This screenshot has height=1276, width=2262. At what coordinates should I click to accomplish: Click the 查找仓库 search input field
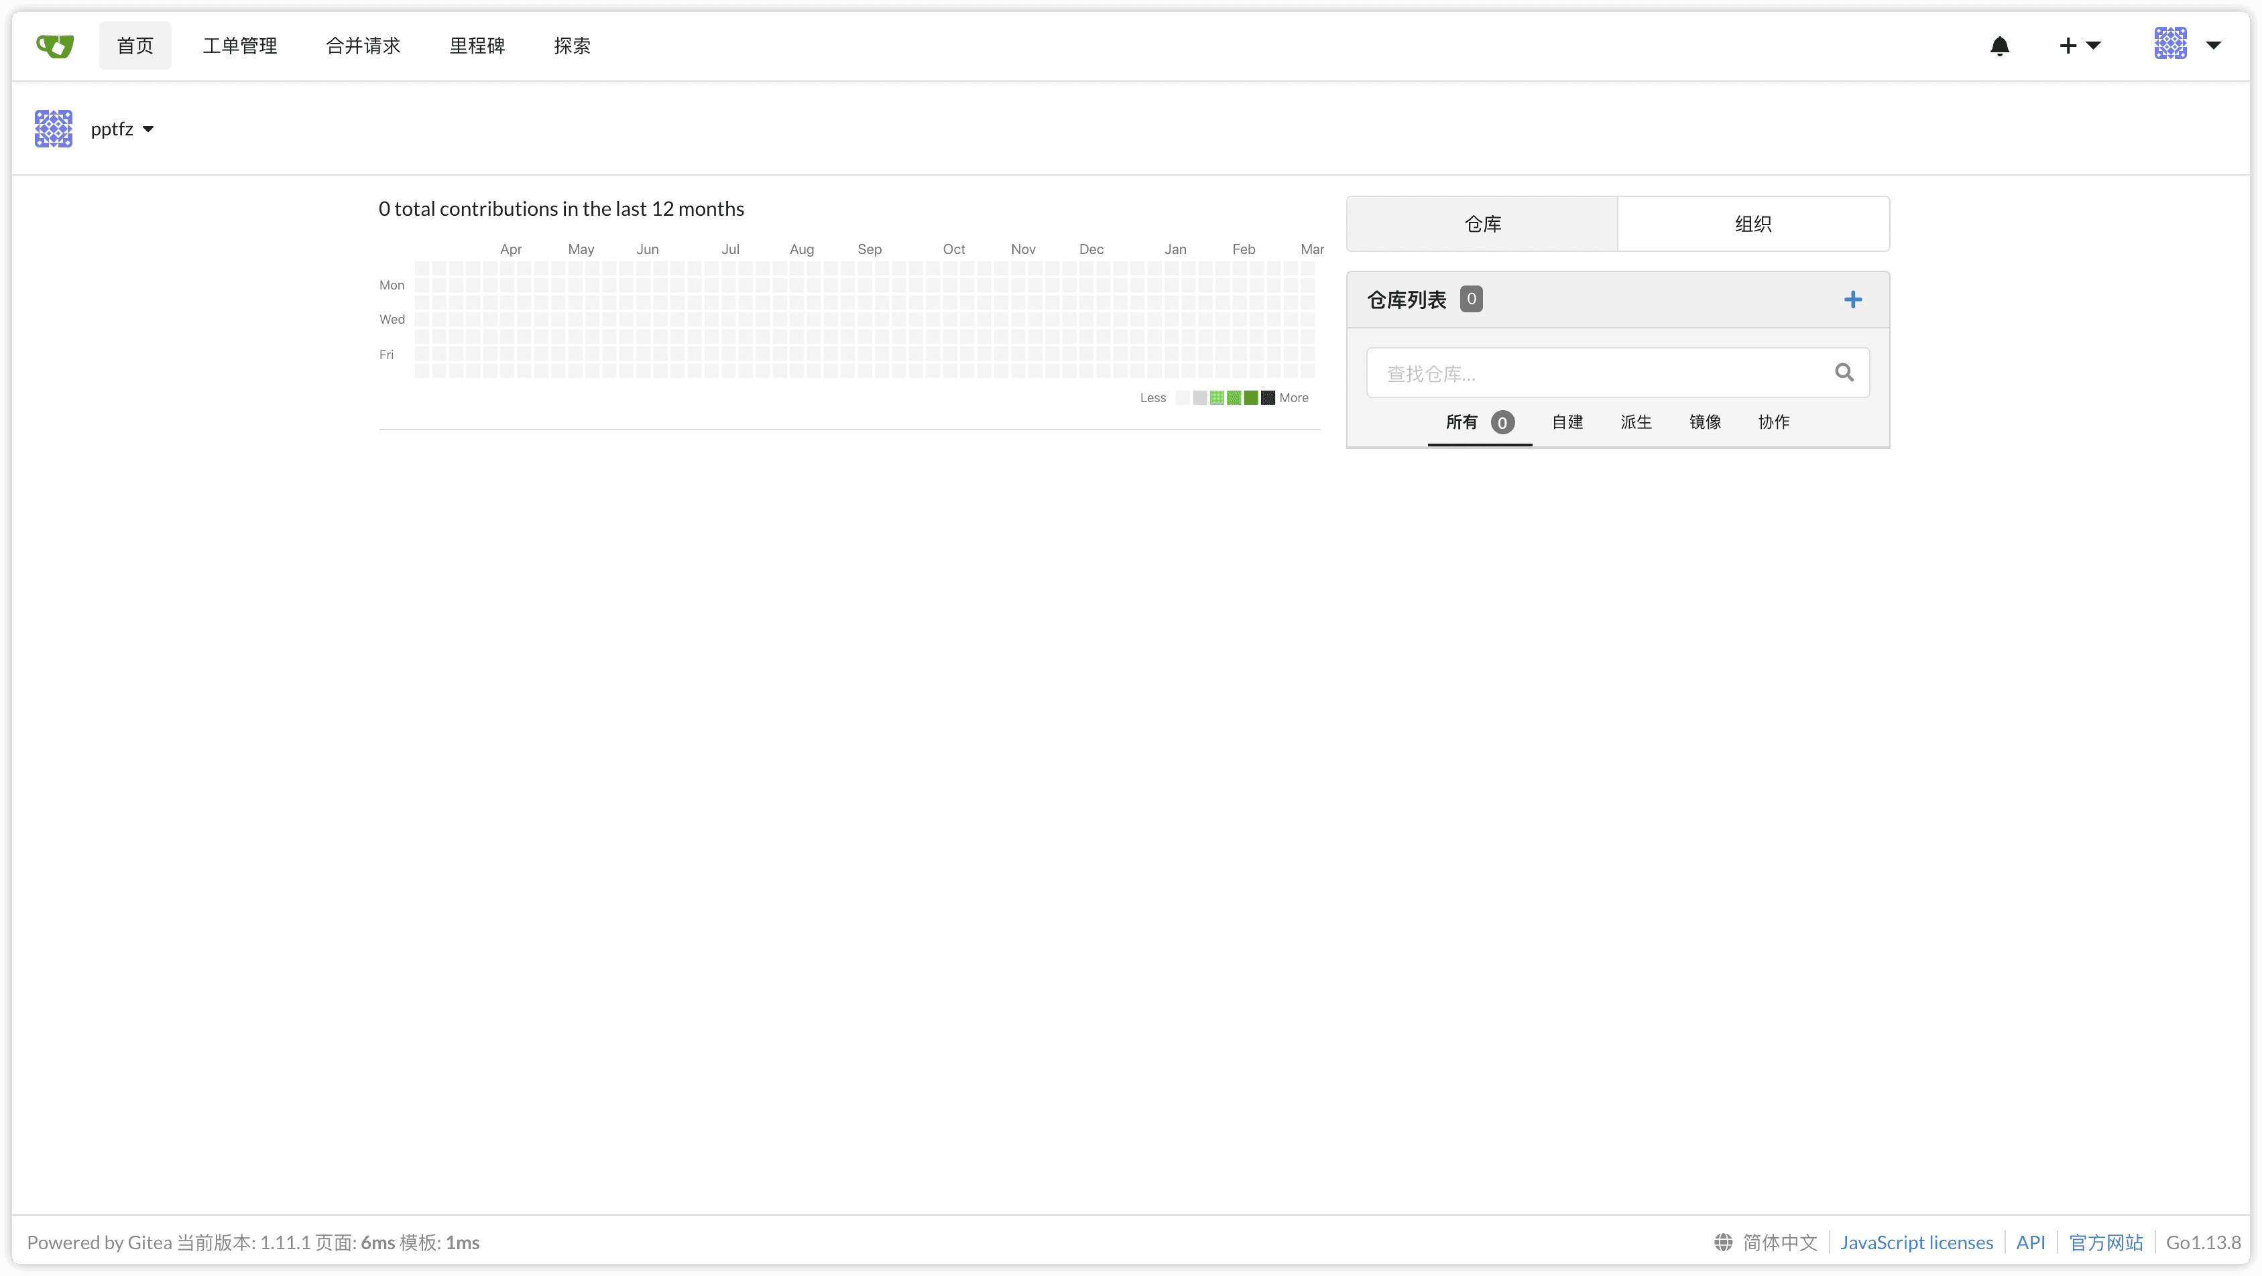point(1617,373)
